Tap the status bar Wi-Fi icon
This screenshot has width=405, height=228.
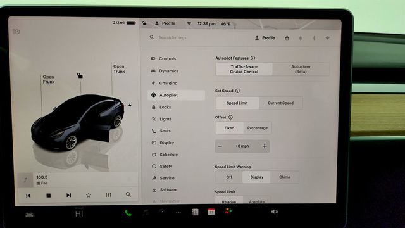click(x=189, y=23)
